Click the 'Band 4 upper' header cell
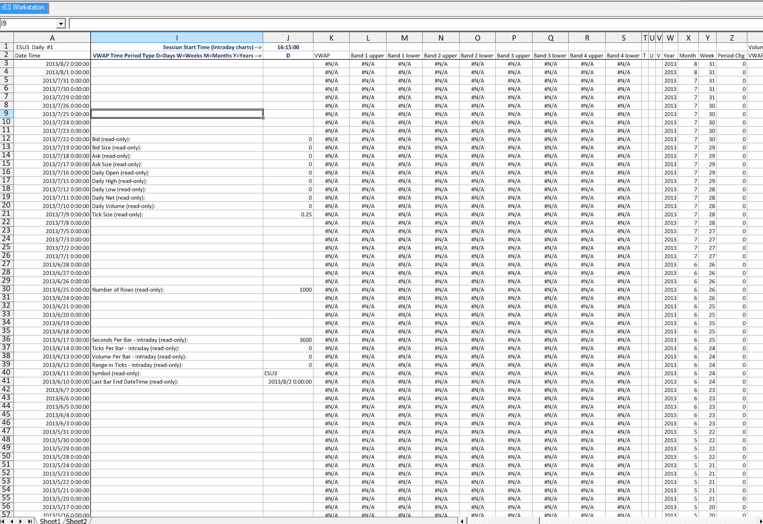Screen dimensions: 763x524 [587, 56]
